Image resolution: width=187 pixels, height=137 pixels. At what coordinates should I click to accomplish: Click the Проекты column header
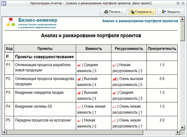[45, 48]
